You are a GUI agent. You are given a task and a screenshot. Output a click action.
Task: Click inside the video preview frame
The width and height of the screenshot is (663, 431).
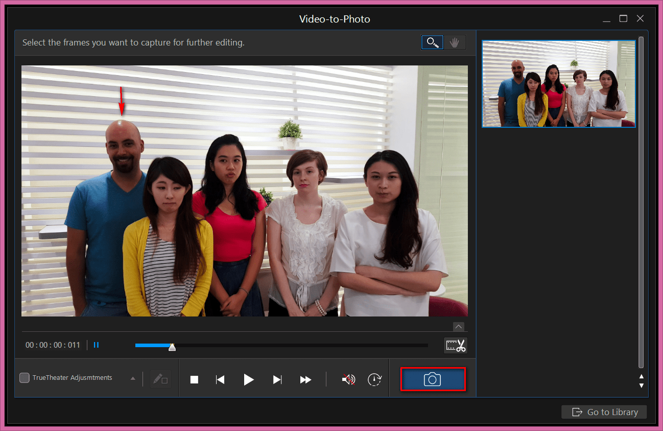coord(244,191)
